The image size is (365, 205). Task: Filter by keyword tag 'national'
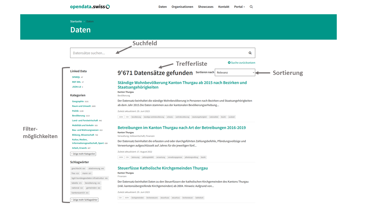click(x=77, y=188)
